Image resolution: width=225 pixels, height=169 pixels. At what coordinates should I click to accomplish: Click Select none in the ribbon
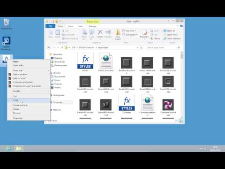coord(171,35)
